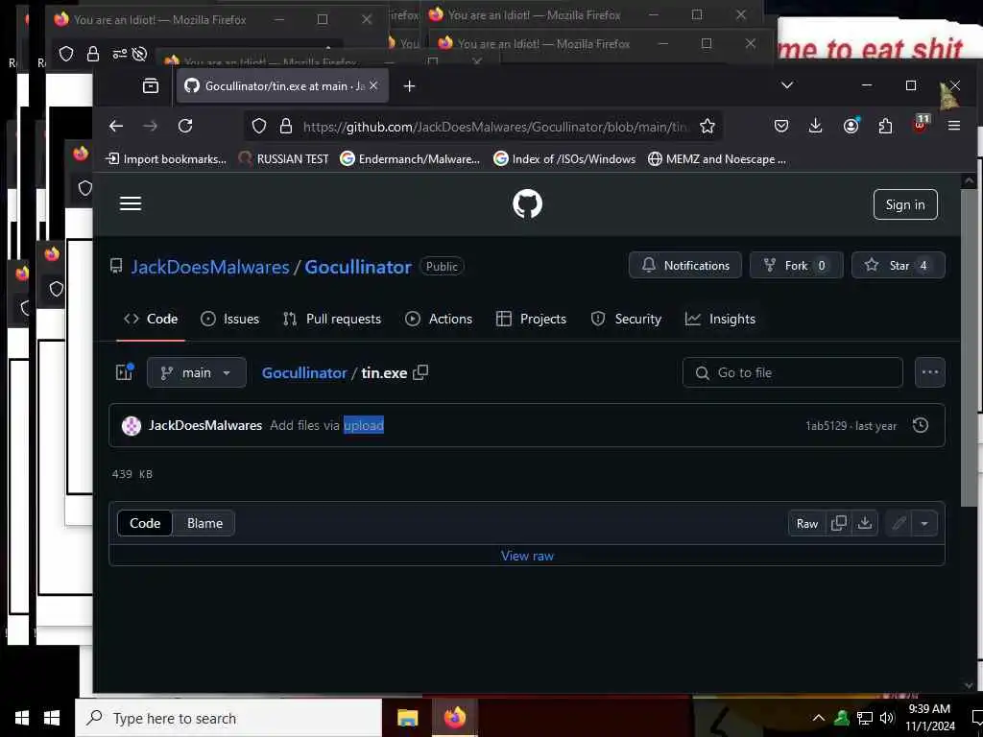Switch to the Issues tab

[x=229, y=319]
